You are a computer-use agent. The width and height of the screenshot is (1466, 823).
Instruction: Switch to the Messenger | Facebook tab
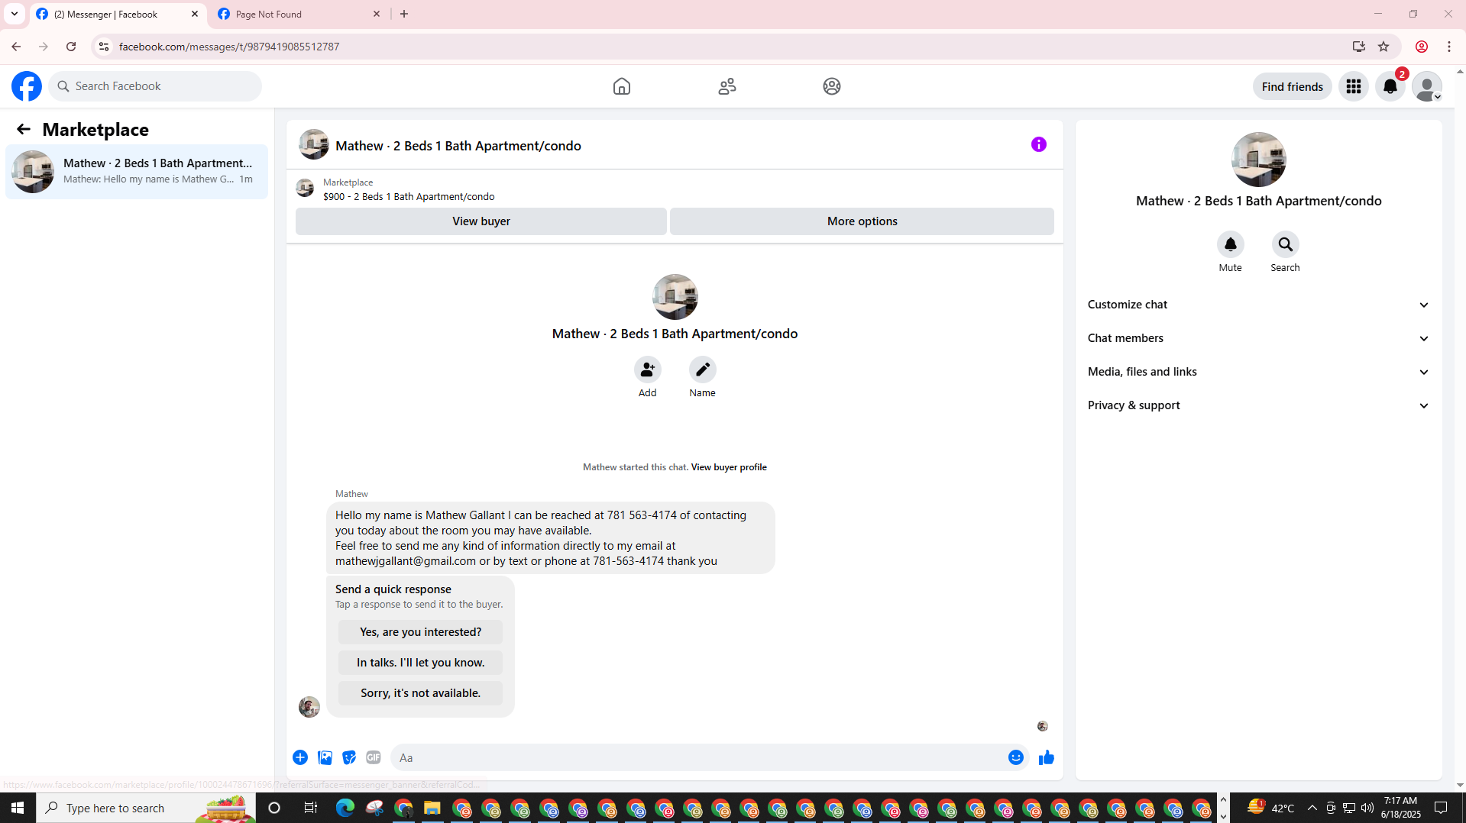[x=118, y=14]
